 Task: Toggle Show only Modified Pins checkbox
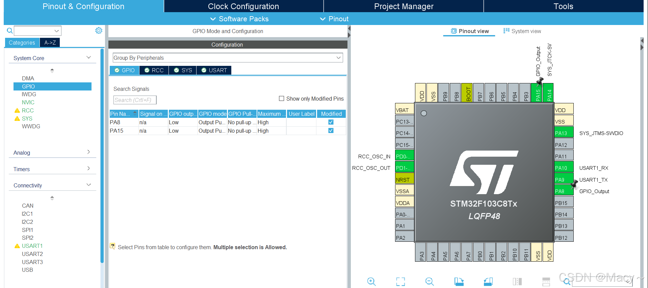pos(281,98)
